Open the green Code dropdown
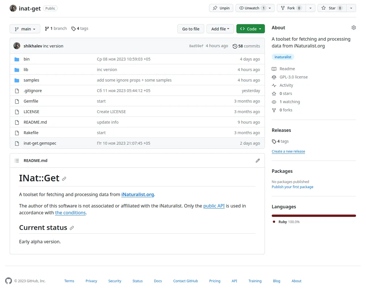Image resolution: width=366 pixels, height=297 pixels. click(251, 29)
